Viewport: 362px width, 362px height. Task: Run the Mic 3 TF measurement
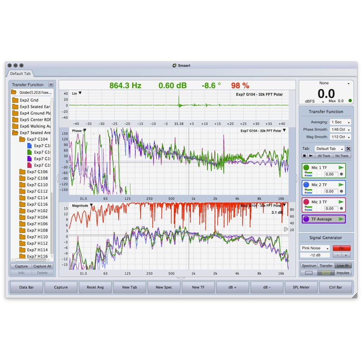coord(341,202)
